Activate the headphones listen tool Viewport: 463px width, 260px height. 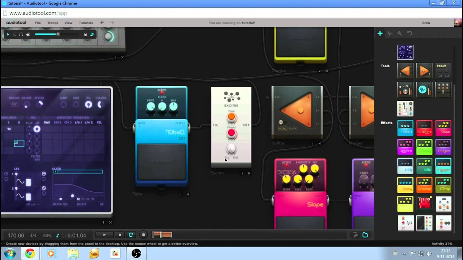coord(21,34)
